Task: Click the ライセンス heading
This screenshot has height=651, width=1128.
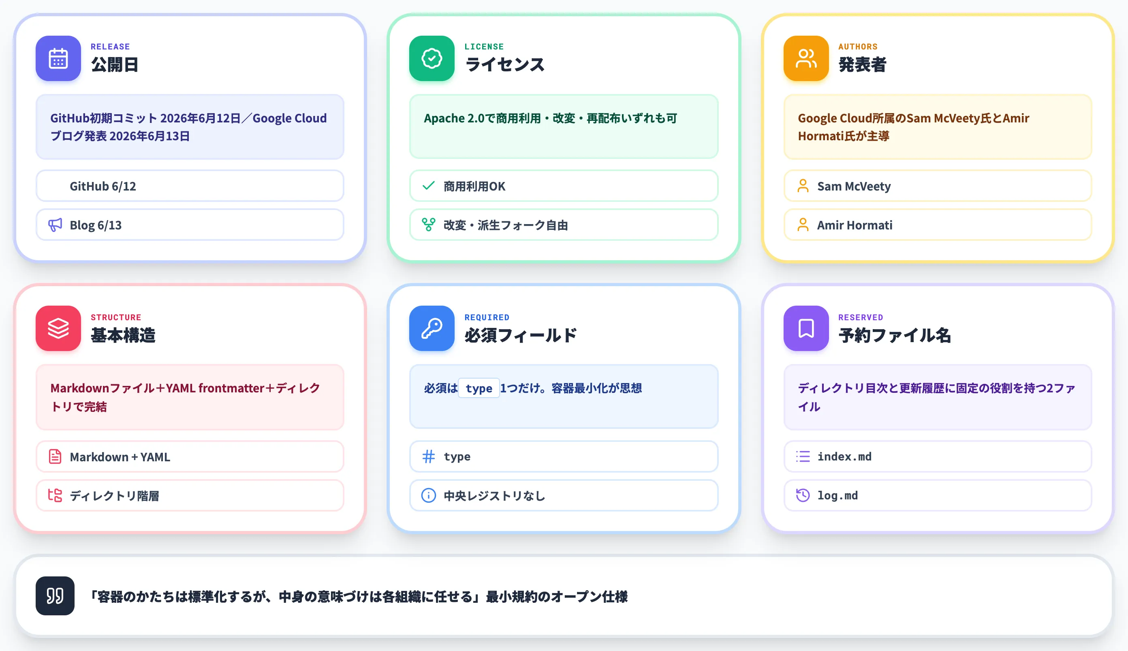Action: pyautogui.click(x=504, y=65)
